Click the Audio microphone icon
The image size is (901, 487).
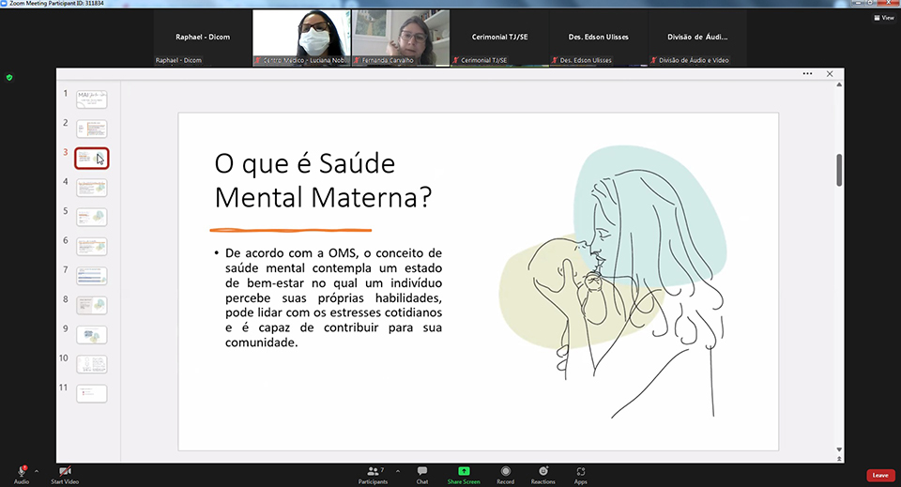pyautogui.click(x=22, y=471)
